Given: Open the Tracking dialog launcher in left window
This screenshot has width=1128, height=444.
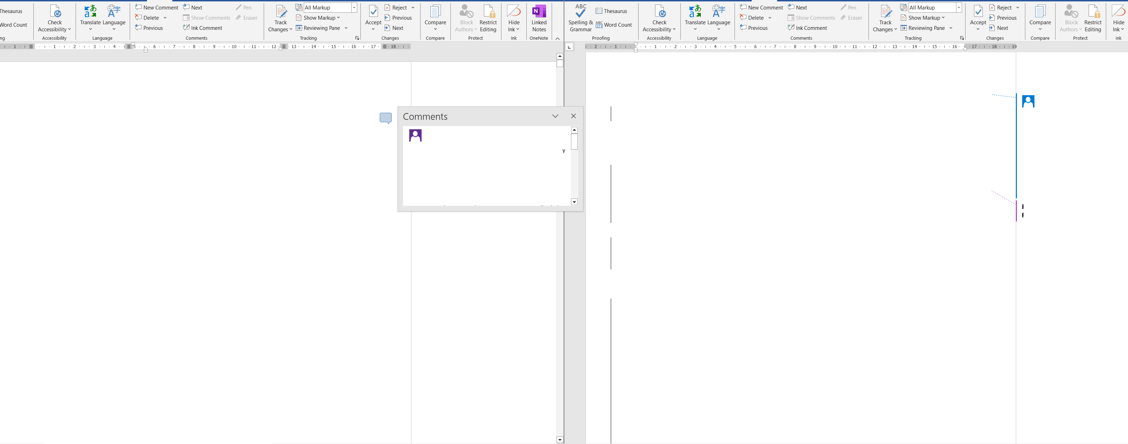Looking at the screenshot, I should pyautogui.click(x=357, y=38).
